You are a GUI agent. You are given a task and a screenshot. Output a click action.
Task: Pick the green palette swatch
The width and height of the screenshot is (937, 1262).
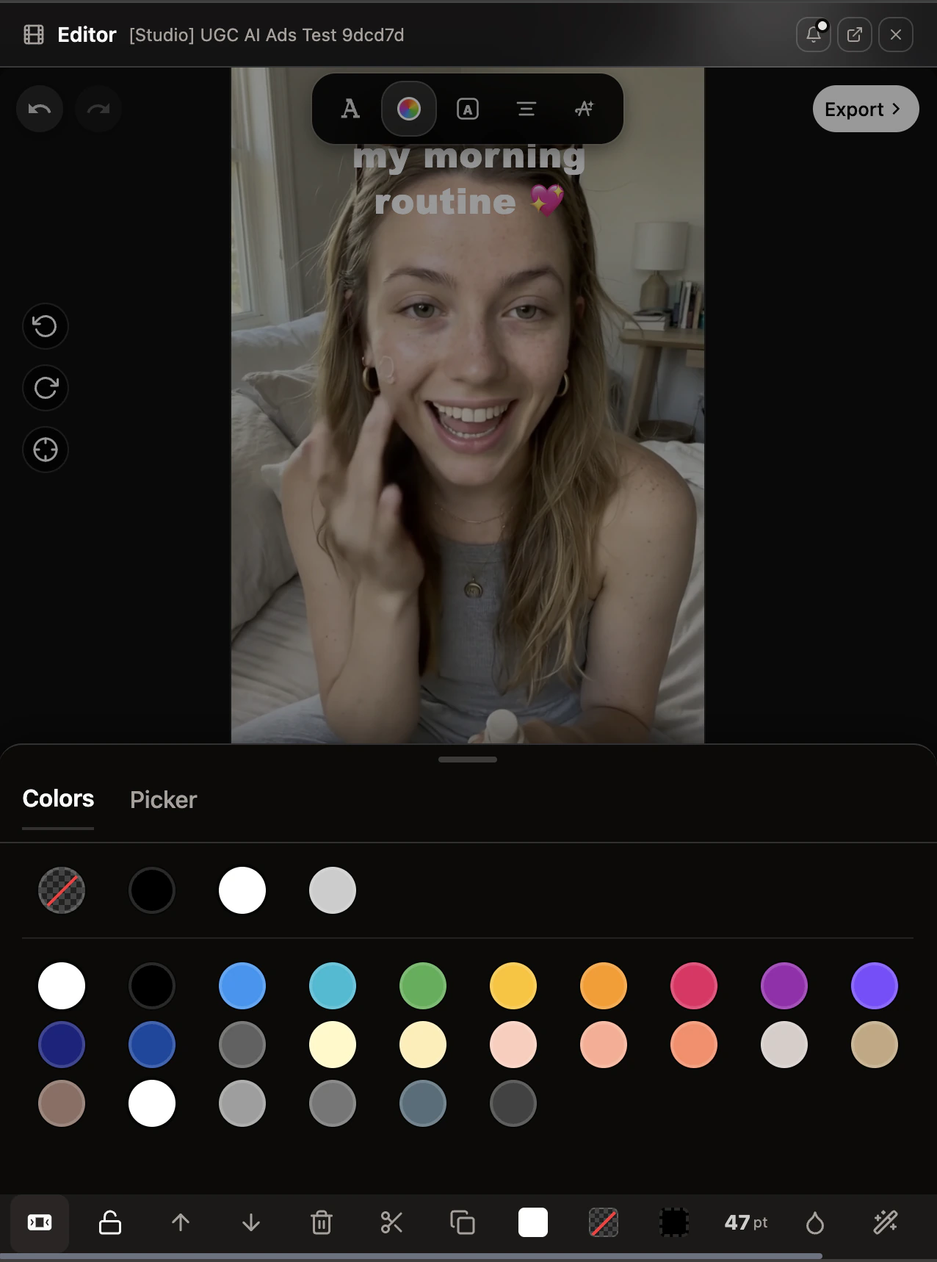click(423, 986)
